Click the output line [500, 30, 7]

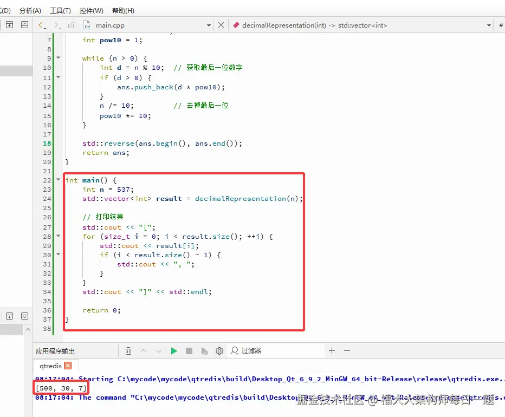(61, 388)
